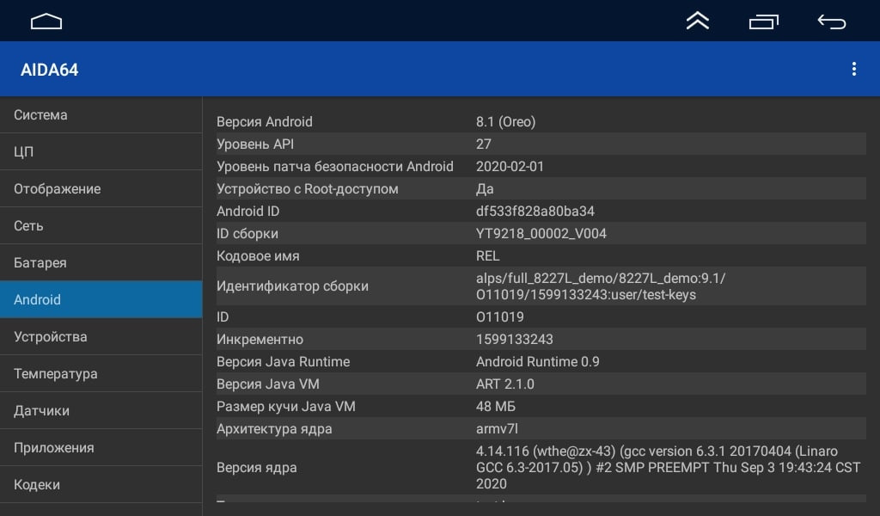The height and width of the screenshot is (516, 880).
Task: Tap the Android ID row
Action: (x=541, y=212)
